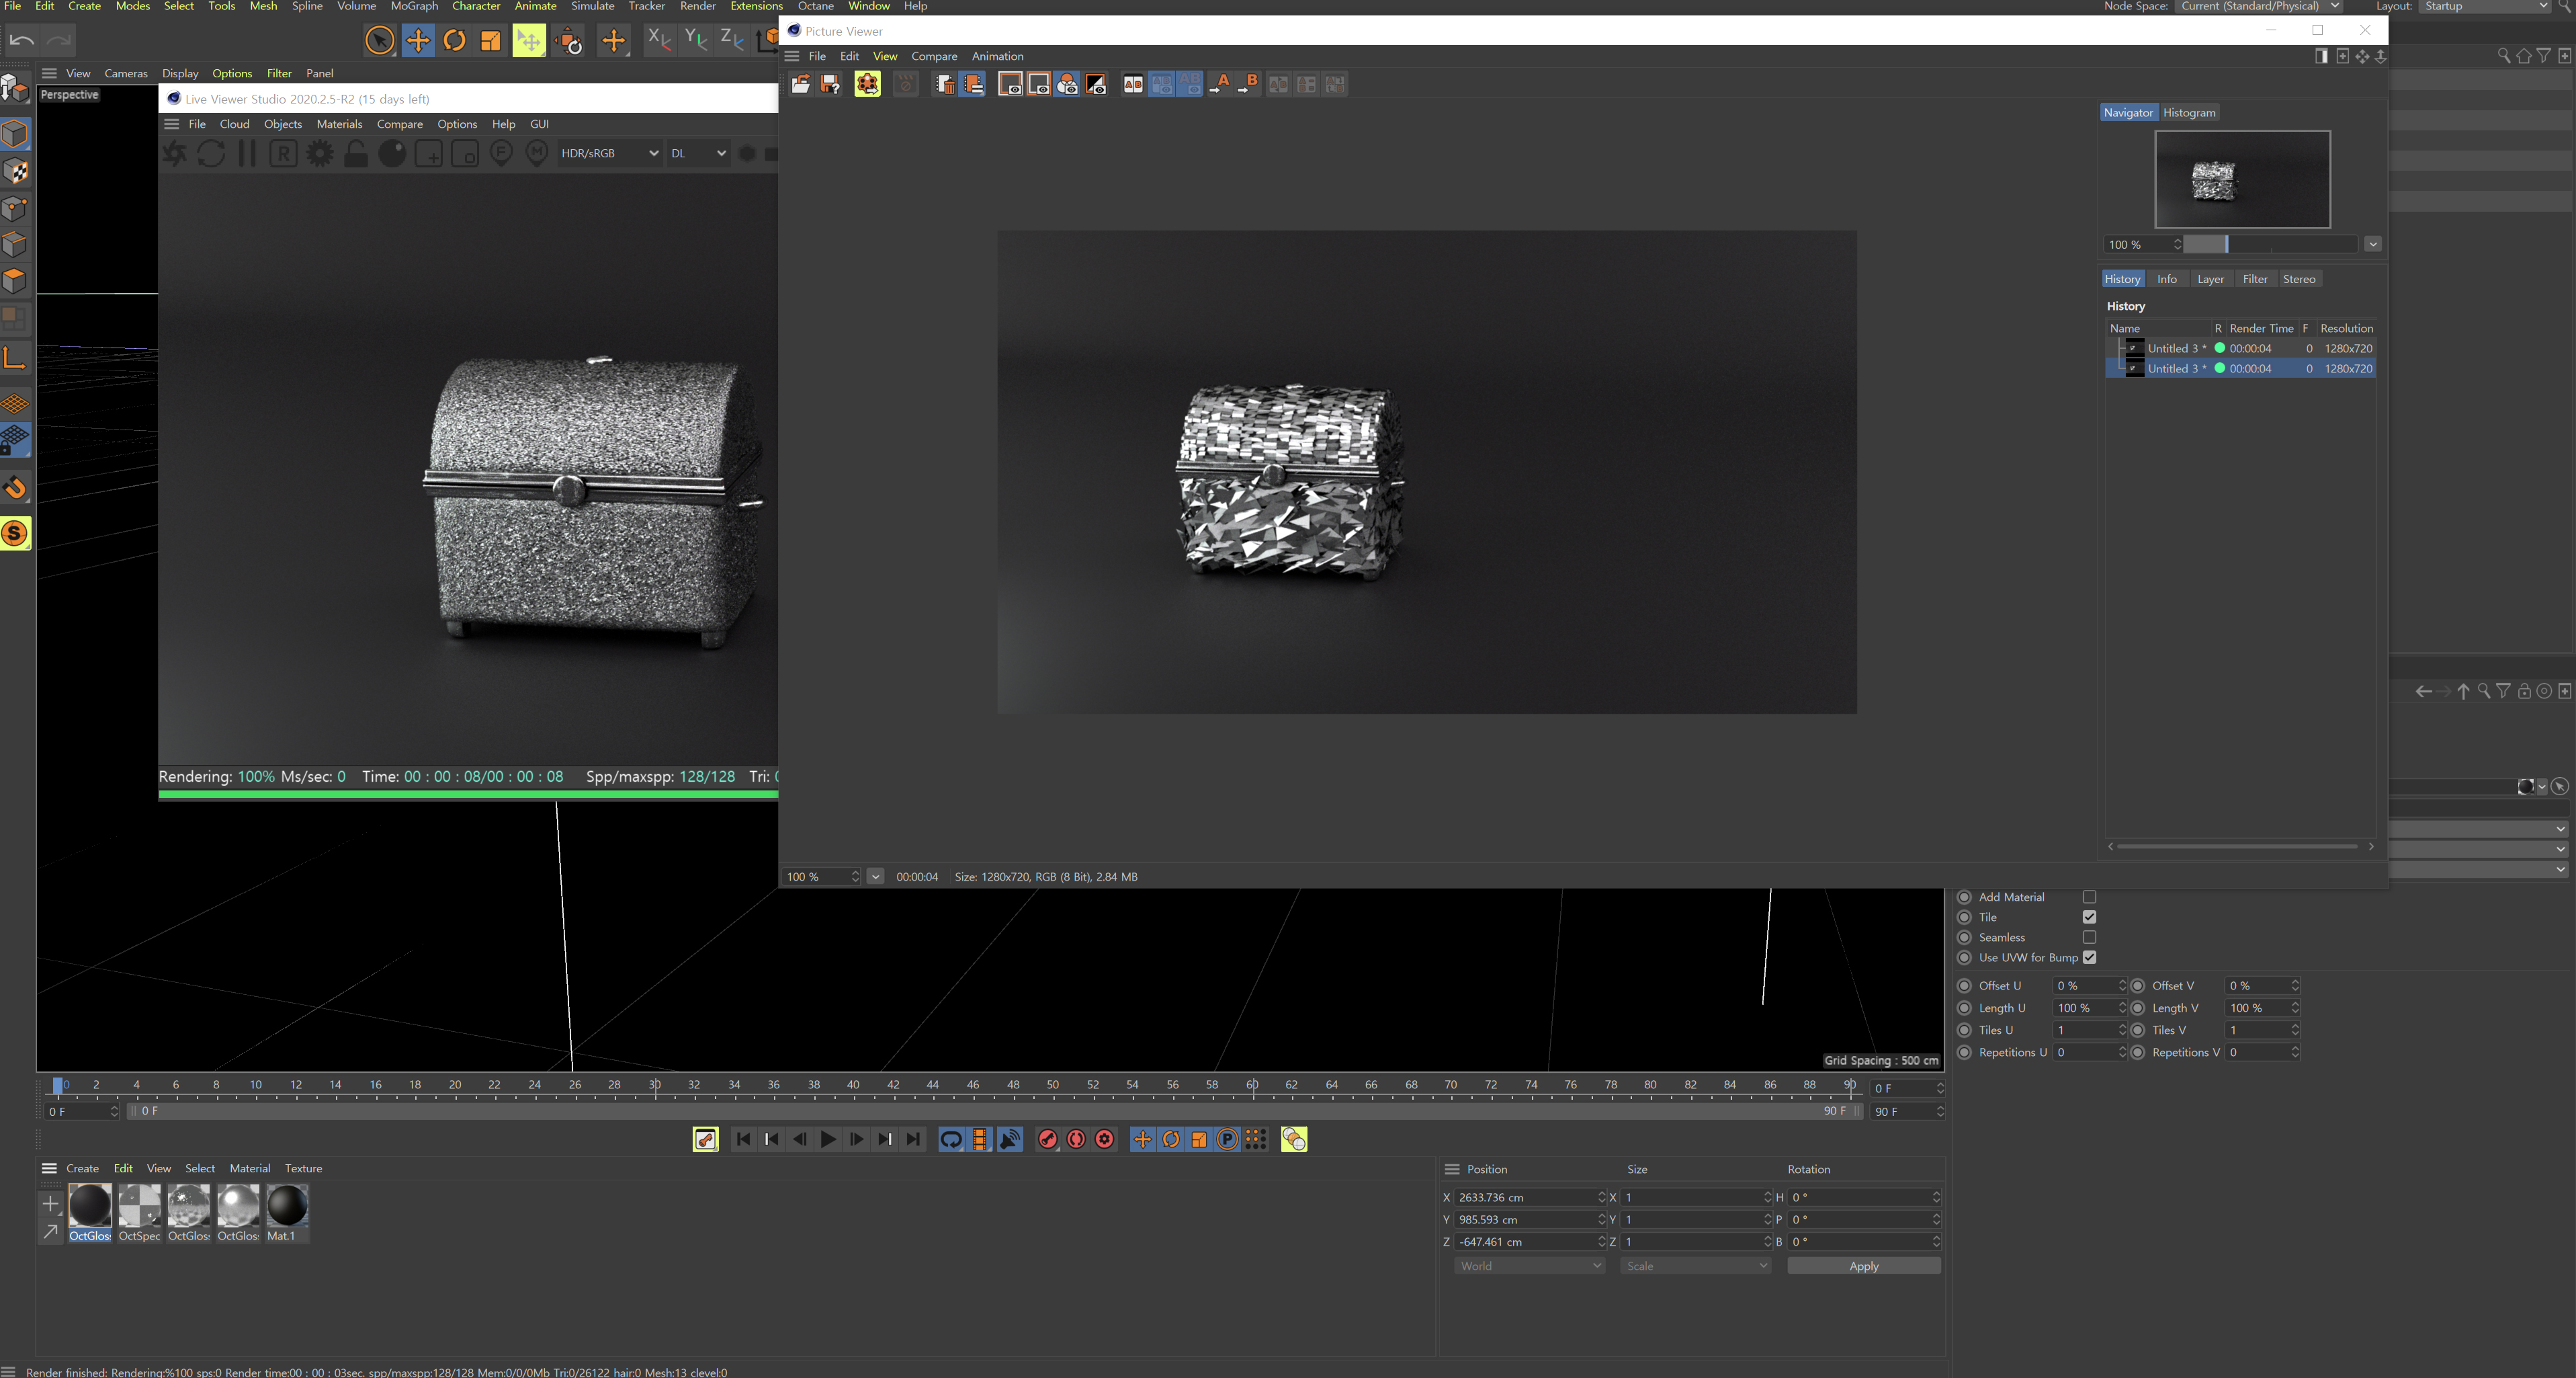
Task: Click the Set A arrow icon
Action: pyautogui.click(x=1219, y=84)
